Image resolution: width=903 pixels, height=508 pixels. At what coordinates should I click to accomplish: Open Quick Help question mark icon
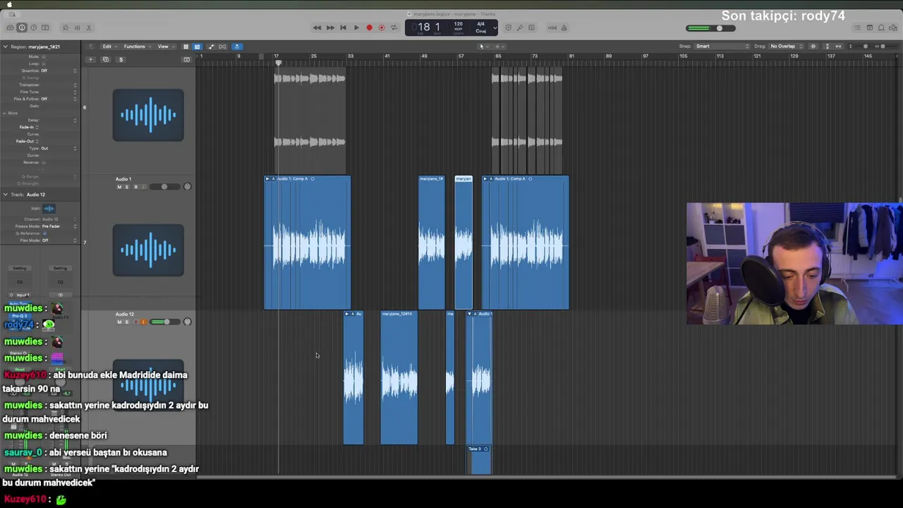[x=33, y=28]
